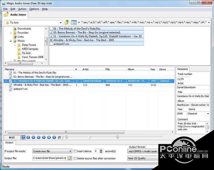214x170 pixels.
Task: Open If output file exists dropdown
Action: pyautogui.click(x=70, y=151)
